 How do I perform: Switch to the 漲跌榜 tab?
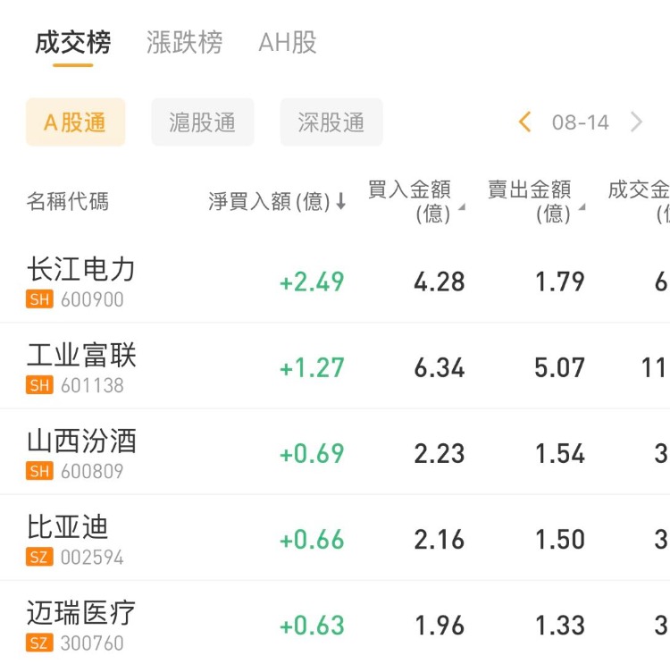(x=184, y=42)
